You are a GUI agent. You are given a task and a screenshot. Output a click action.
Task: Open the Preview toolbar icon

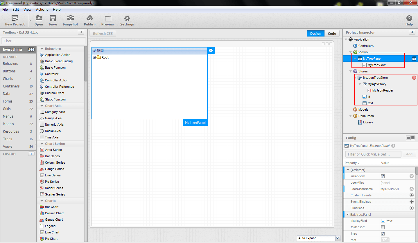(x=108, y=20)
